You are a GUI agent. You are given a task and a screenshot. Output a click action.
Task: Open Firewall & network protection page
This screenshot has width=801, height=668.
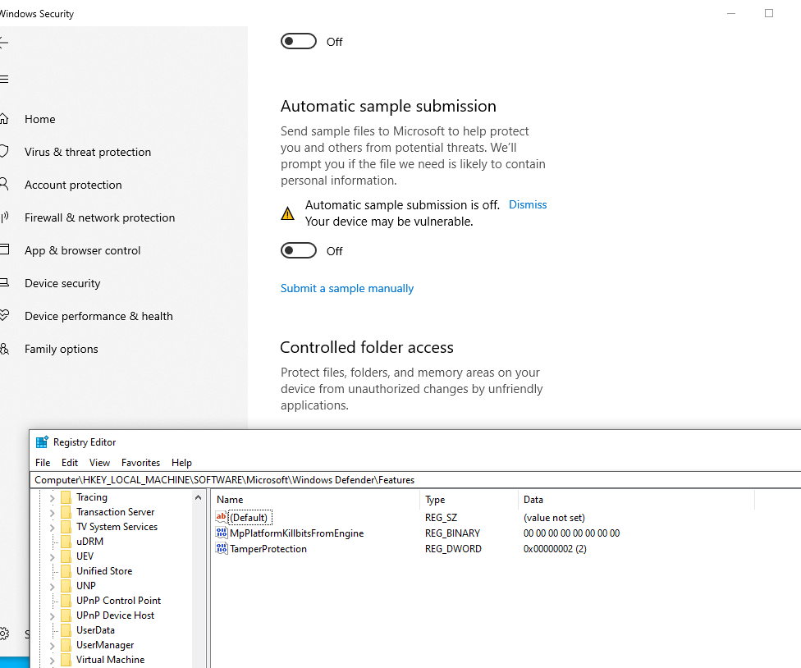[99, 217]
